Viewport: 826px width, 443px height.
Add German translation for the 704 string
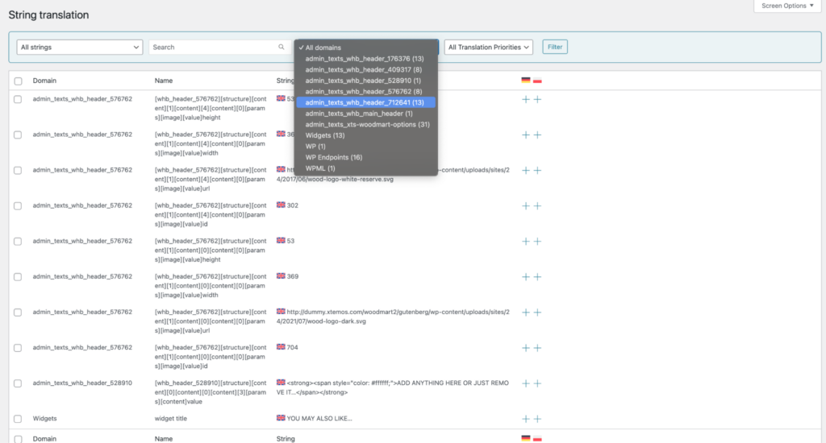click(x=525, y=348)
